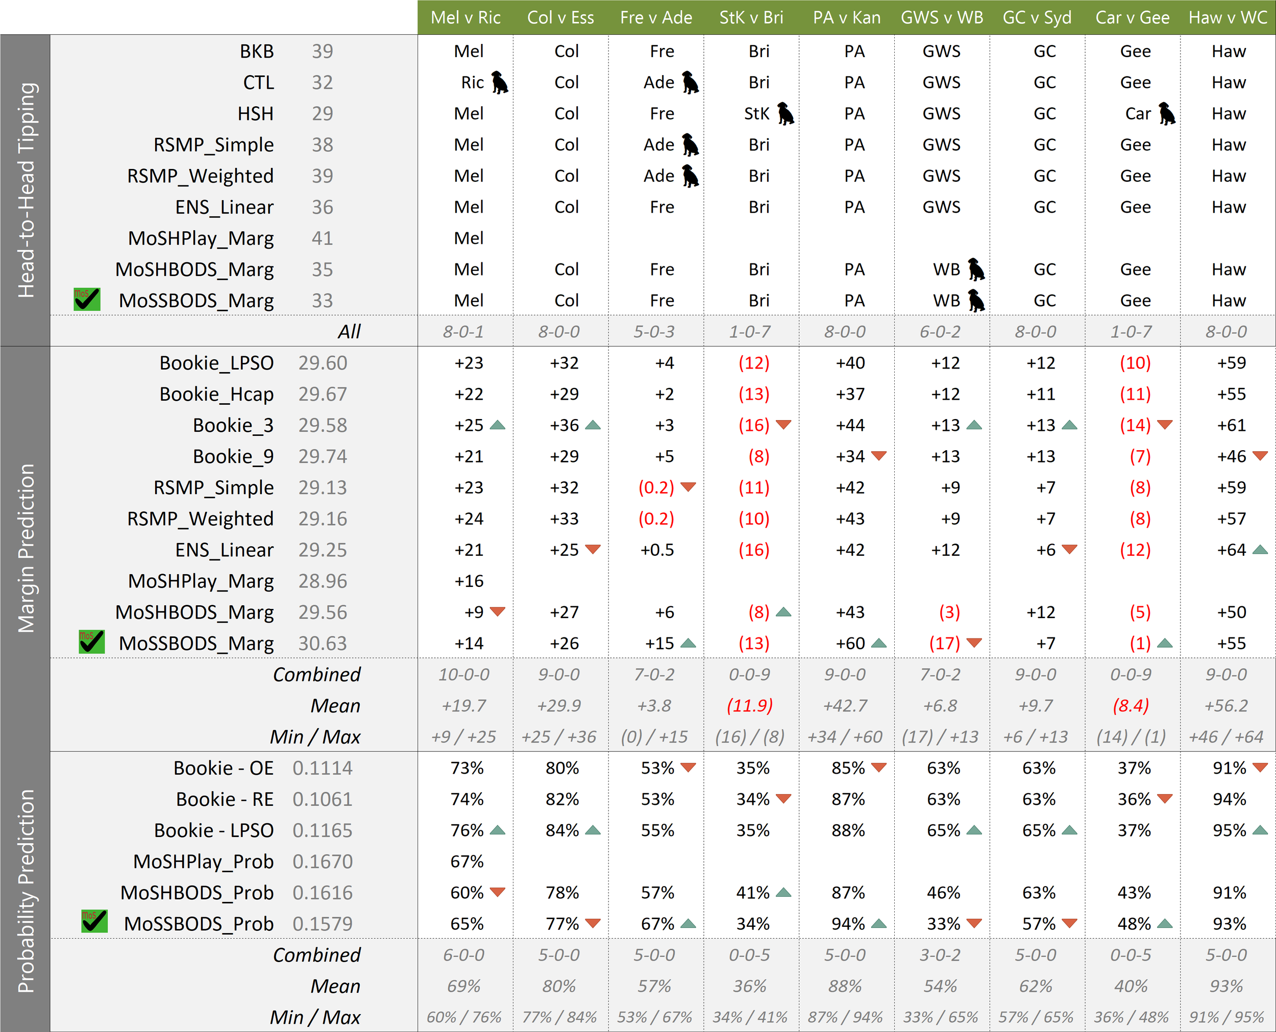Screen dimensions: 1276x1032
Task: Click green checkmark beside MoSSBODS_Prob
Action: point(94,921)
